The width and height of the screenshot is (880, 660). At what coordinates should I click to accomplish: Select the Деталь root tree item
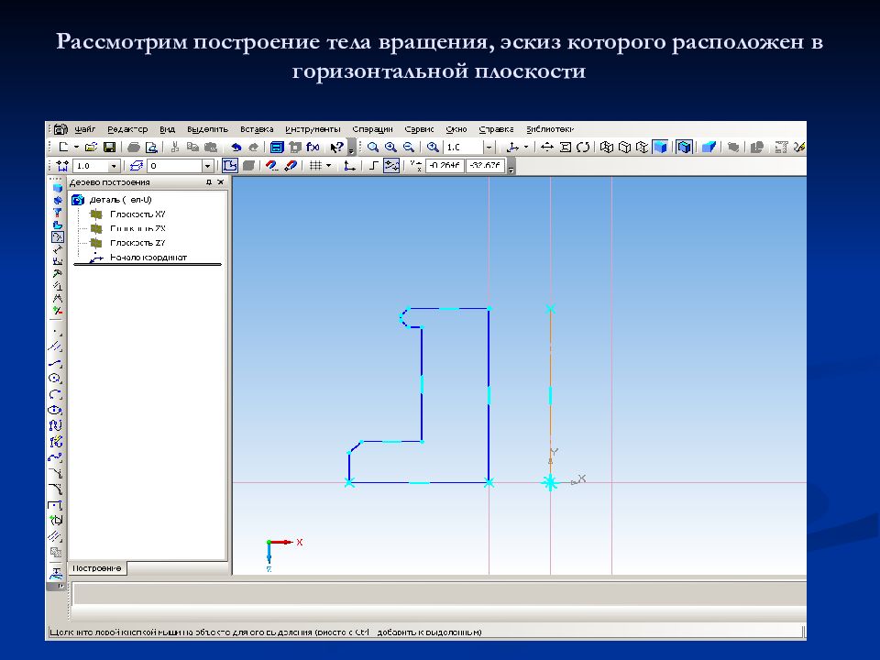pyautogui.click(x=120, y=200)
